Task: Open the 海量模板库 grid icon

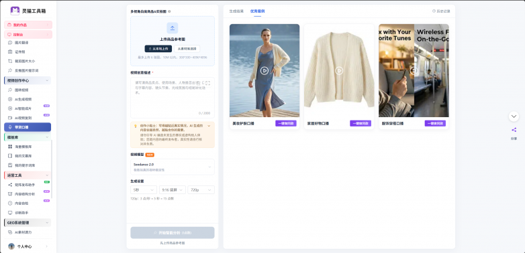Action: (x=10, y=147)
